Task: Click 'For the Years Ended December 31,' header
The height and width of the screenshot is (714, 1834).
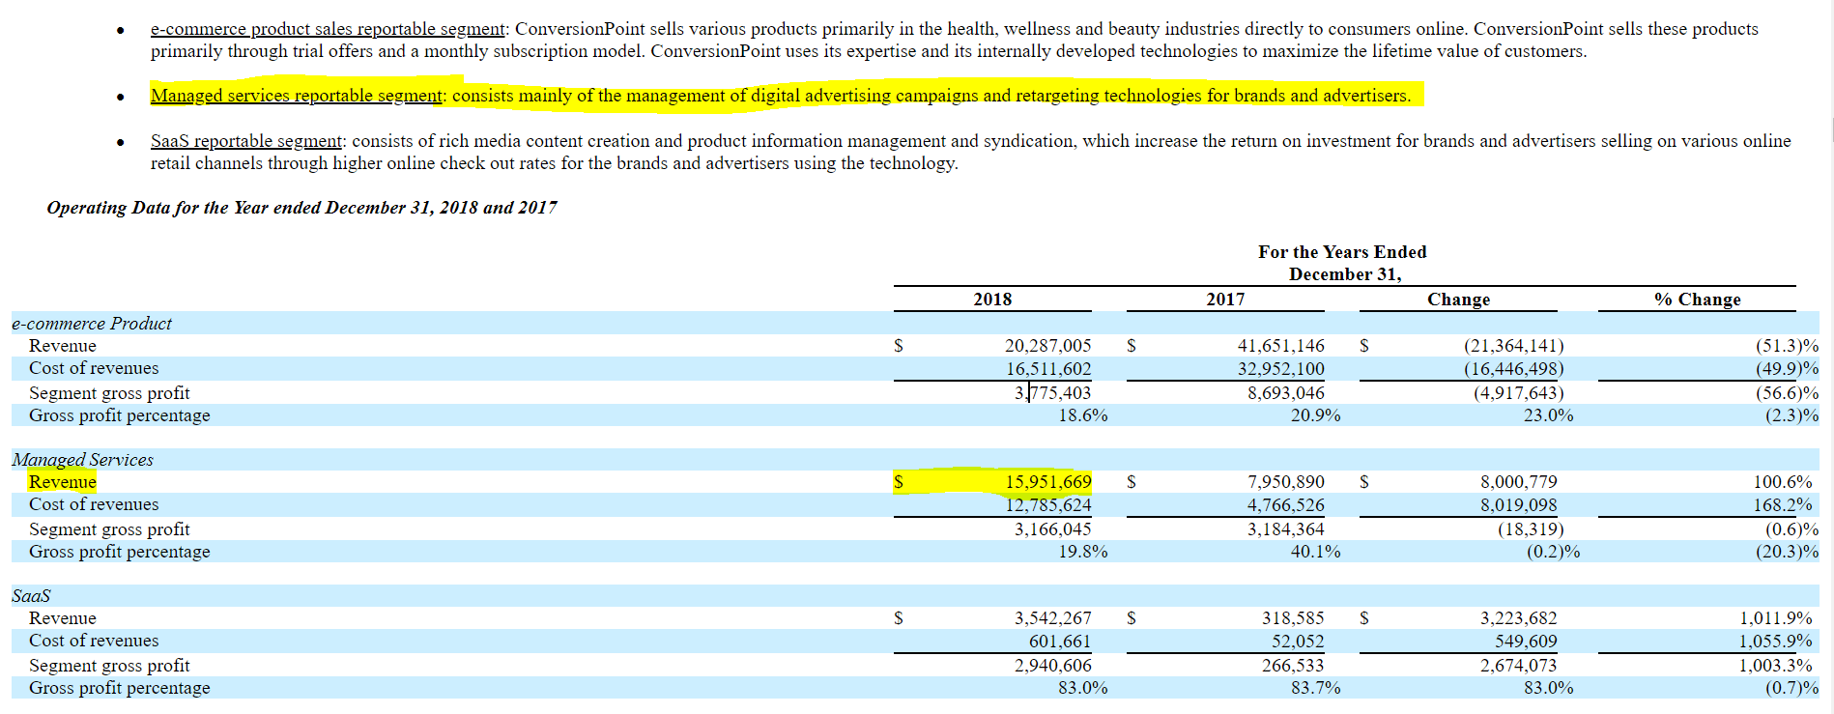Action: (1343, 263)
